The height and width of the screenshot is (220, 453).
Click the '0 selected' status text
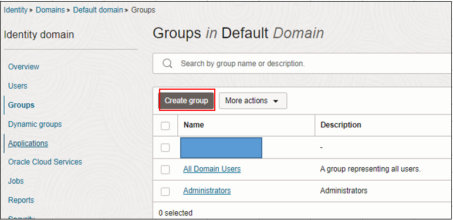click(x=175, y=213)
